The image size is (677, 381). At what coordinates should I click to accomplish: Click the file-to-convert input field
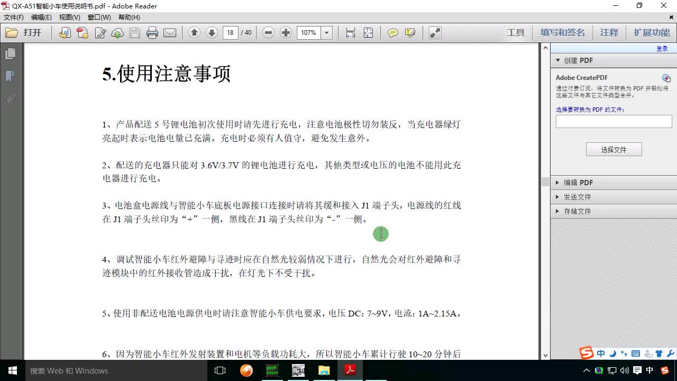click(x=614, y=121)
